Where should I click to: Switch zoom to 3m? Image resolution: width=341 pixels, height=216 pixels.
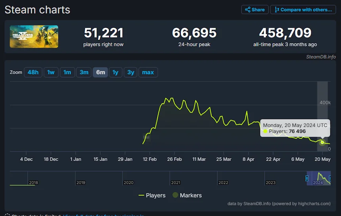(84, 72)
